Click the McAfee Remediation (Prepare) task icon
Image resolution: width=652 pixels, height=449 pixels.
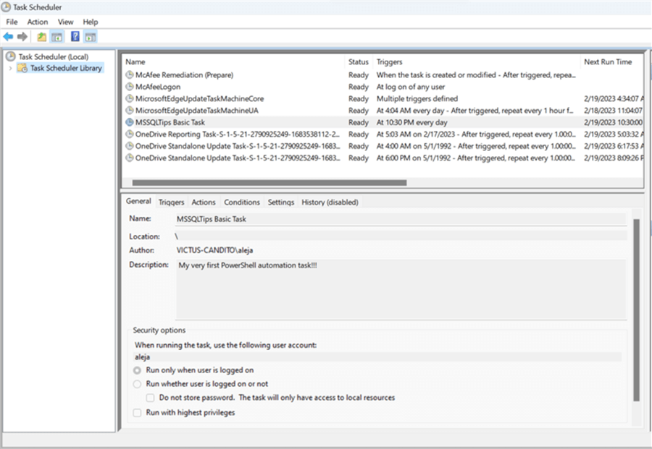point(130,74)
